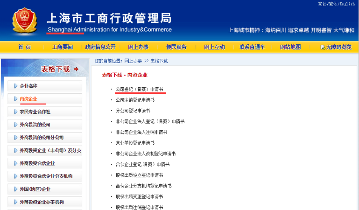Open the 便民服务 navigation item
Viewport: 359px width, 210px height.
tap(176, 47)
